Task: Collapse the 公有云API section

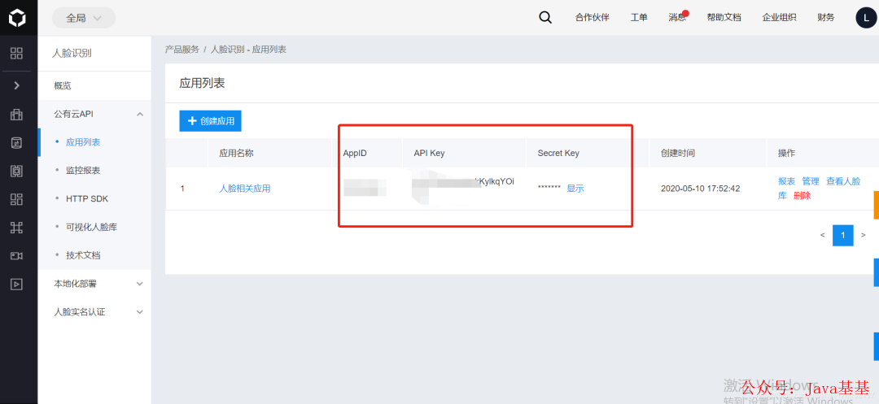Action: coord(94,114)
